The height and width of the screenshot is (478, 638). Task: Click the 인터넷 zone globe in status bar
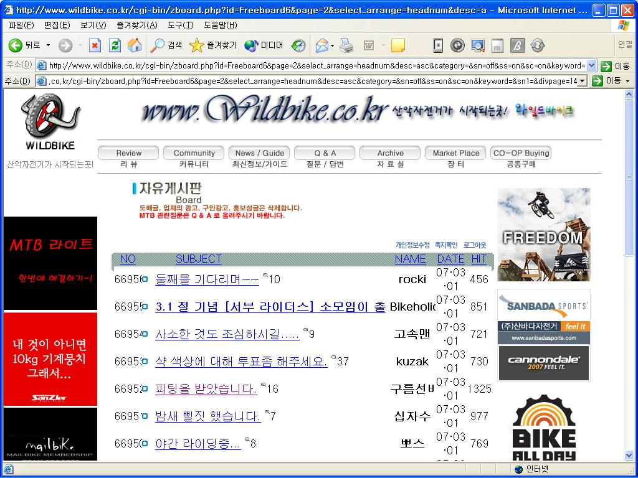click(x=518, y=469)
